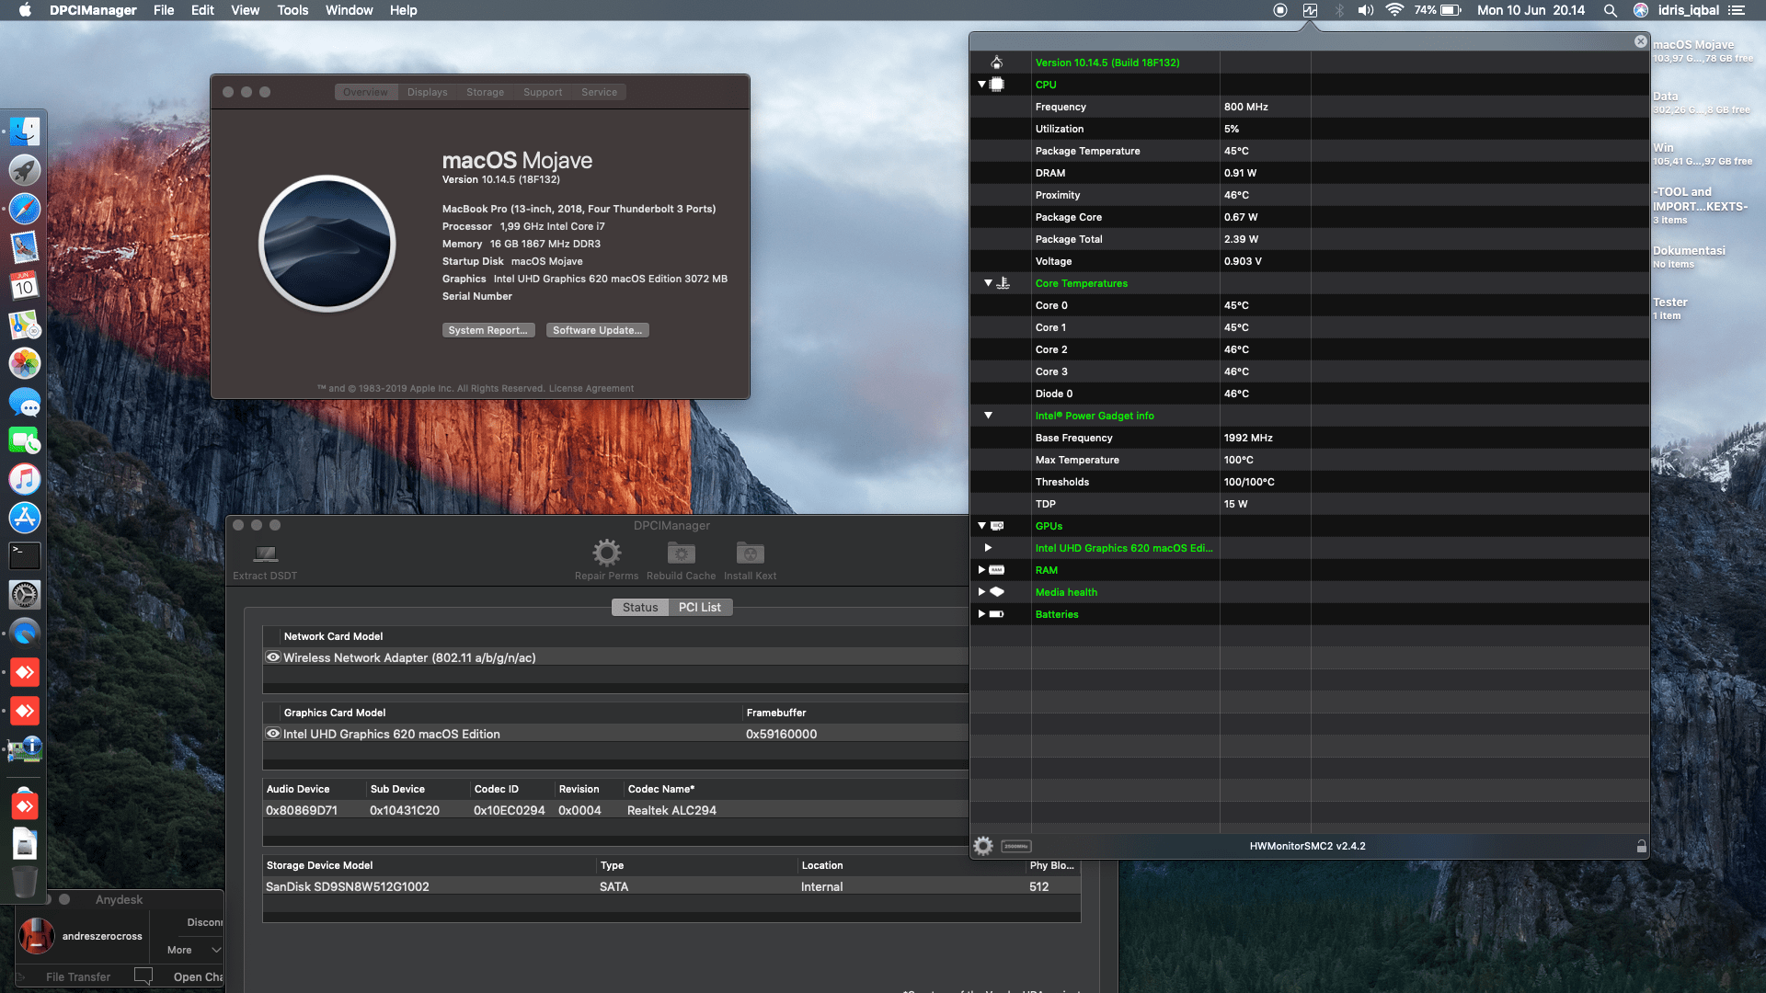The image size is (1766, 993).
Task: Click the Extract DSDT toolbar icon in DPCIManager
Action: [x=265, y=554]
